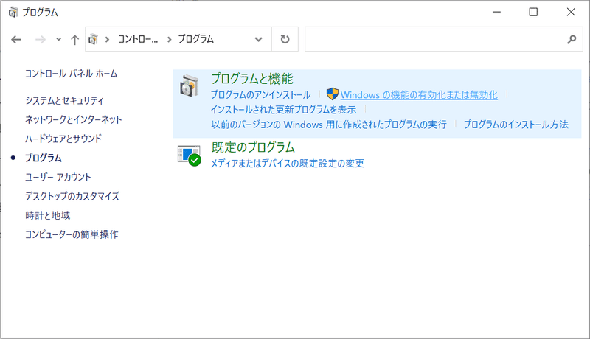
Task: Click the forward arrow navigation button
Action: click(41, 39)
